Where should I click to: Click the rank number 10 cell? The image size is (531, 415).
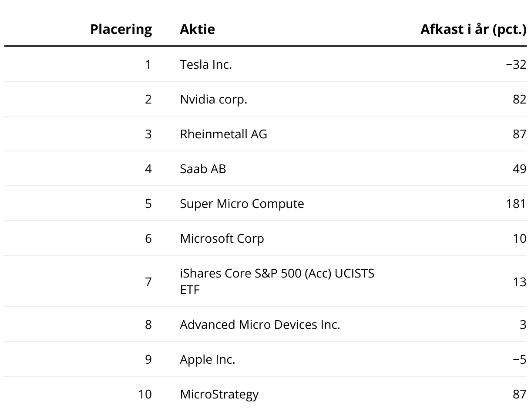pos(145,394)
